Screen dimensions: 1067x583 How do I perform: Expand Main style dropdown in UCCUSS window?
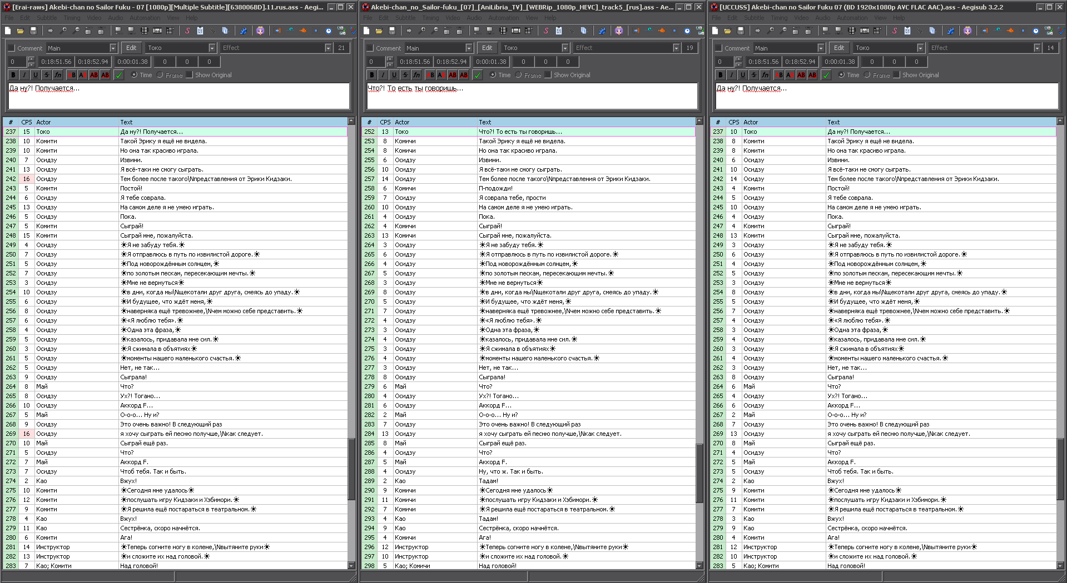(821, 48)
